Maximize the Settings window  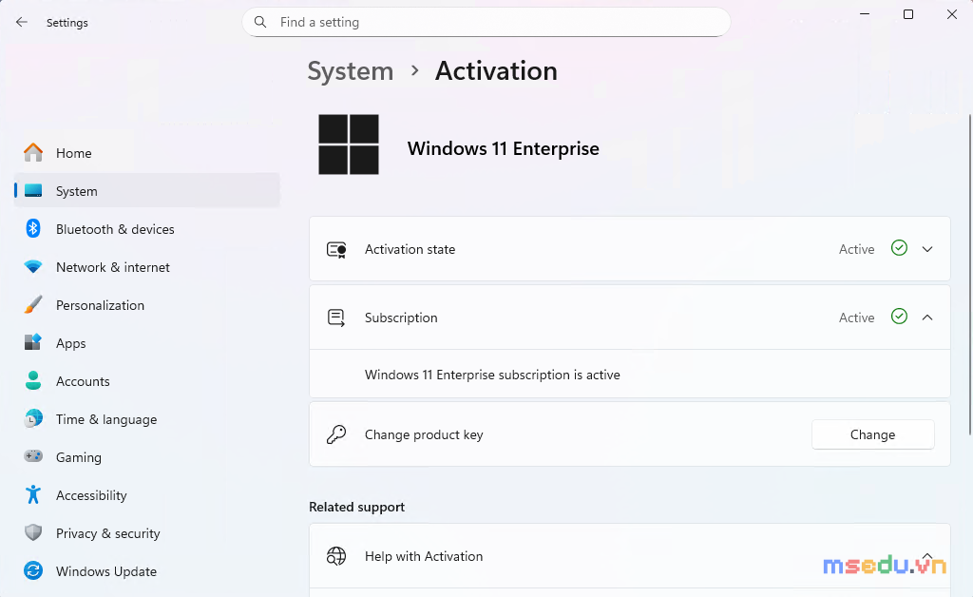[x=908, y=13]
